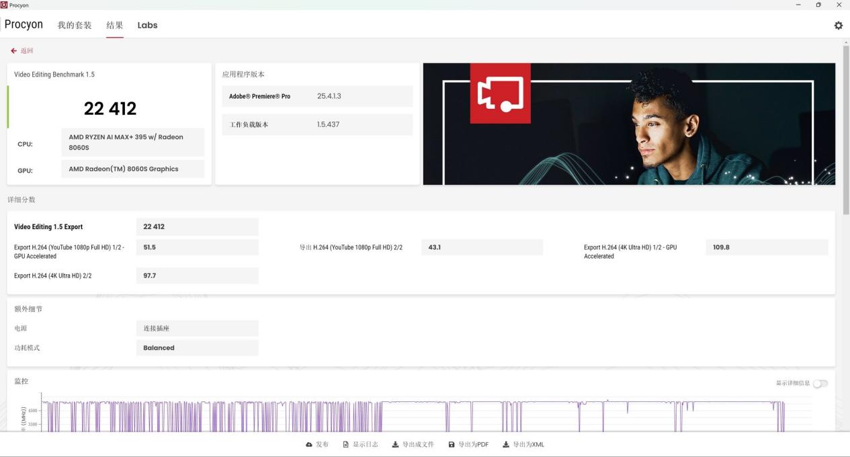Click the red video editing icon in banner
This screenshot has height=457, width=850.
(x=500, y=93)
